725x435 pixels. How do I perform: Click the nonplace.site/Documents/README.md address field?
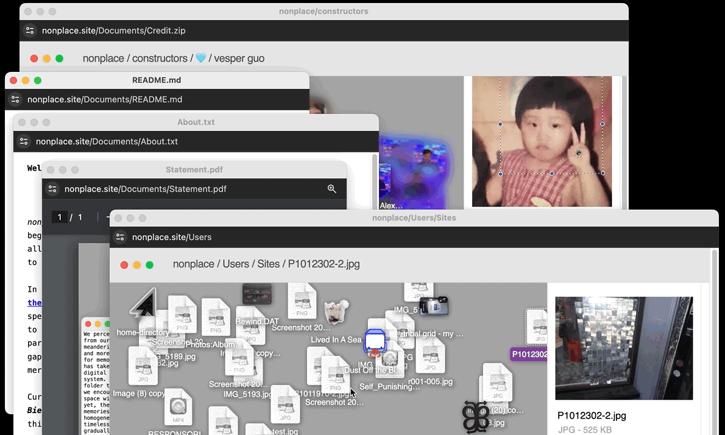tap(105, 99)
